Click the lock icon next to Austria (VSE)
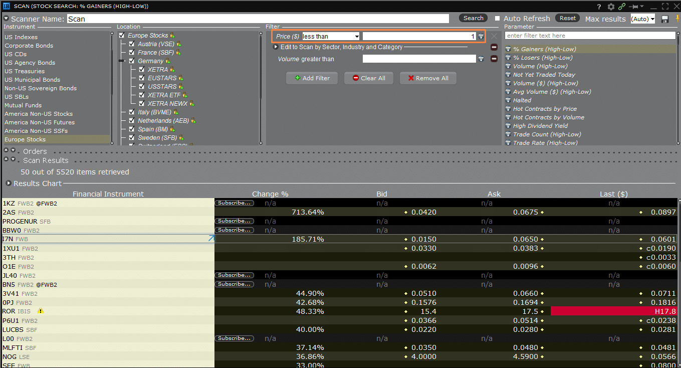The width and height of the screenshot is (681, 368). pyautogui.click(x=178, y=44)
